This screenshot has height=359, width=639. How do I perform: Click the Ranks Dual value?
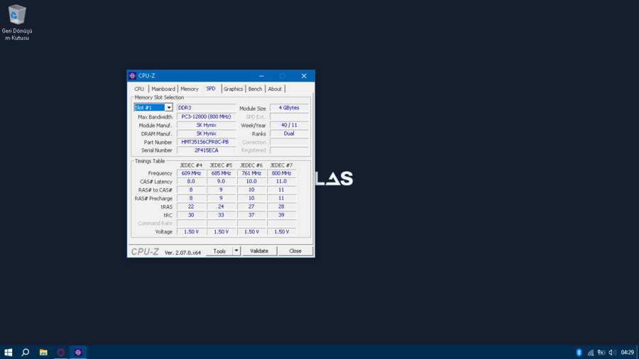(x=289, y=133)
